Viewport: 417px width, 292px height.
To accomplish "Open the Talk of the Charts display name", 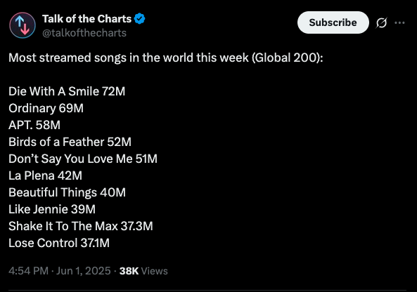I will click(x=87, y=19).
